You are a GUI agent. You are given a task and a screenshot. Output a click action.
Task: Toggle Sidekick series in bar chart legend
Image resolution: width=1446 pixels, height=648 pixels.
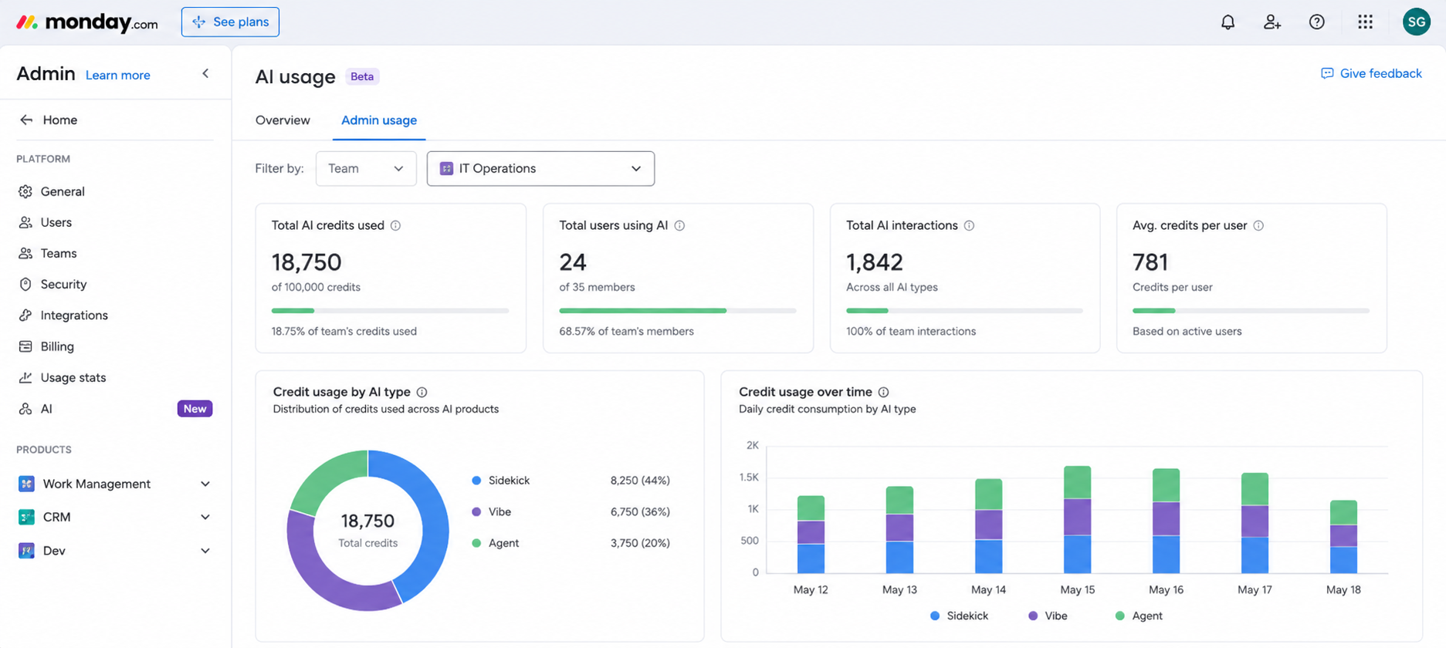click(959, 616)
